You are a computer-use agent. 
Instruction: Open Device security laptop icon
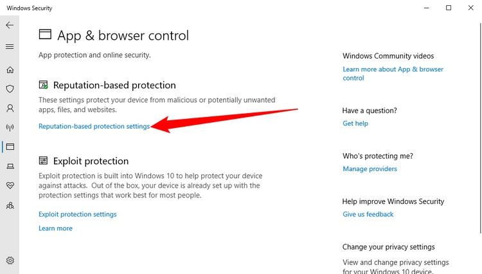coord(10,167)
